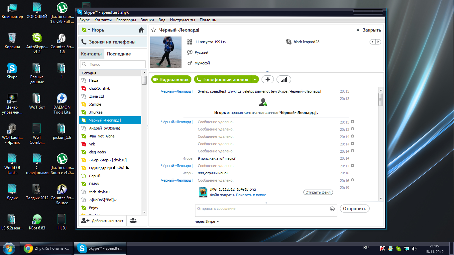
Task: Click the Skype home icon
Action: coord(141,30)
